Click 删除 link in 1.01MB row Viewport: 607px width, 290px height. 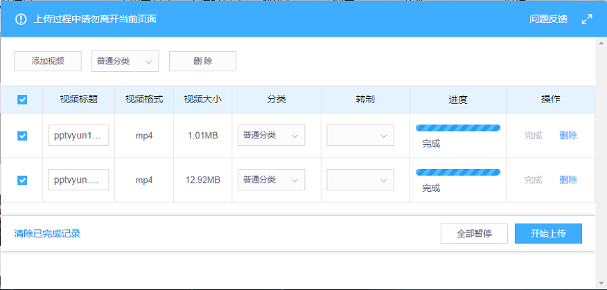568,136
